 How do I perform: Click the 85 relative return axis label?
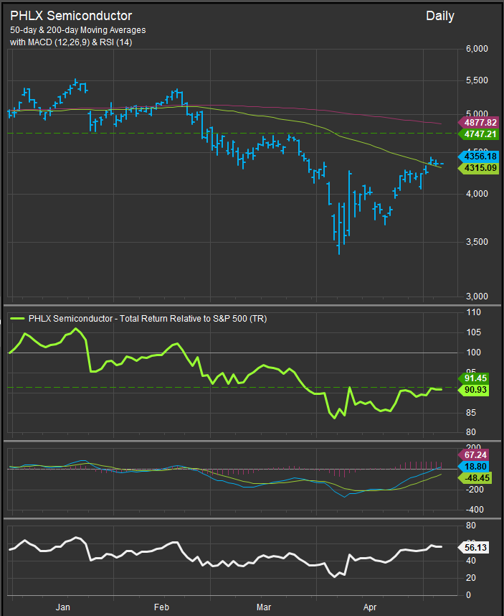tap(471, 413)
